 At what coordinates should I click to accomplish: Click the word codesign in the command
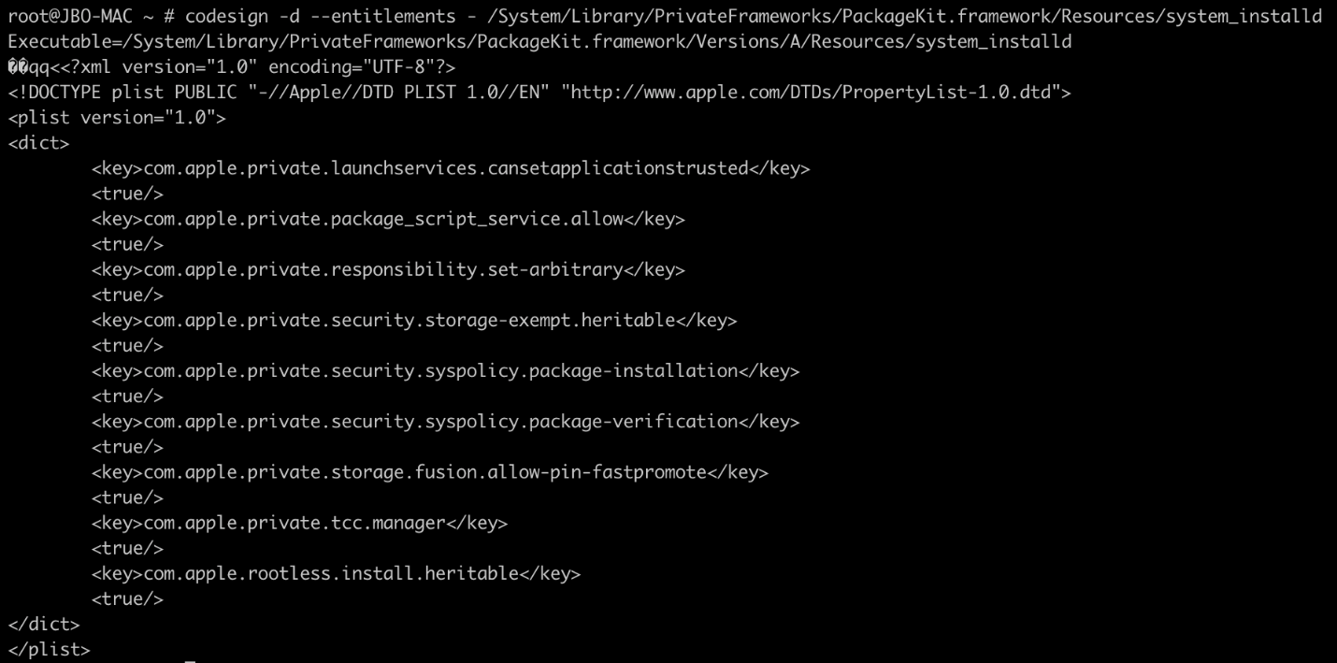[x=226, y=17]
